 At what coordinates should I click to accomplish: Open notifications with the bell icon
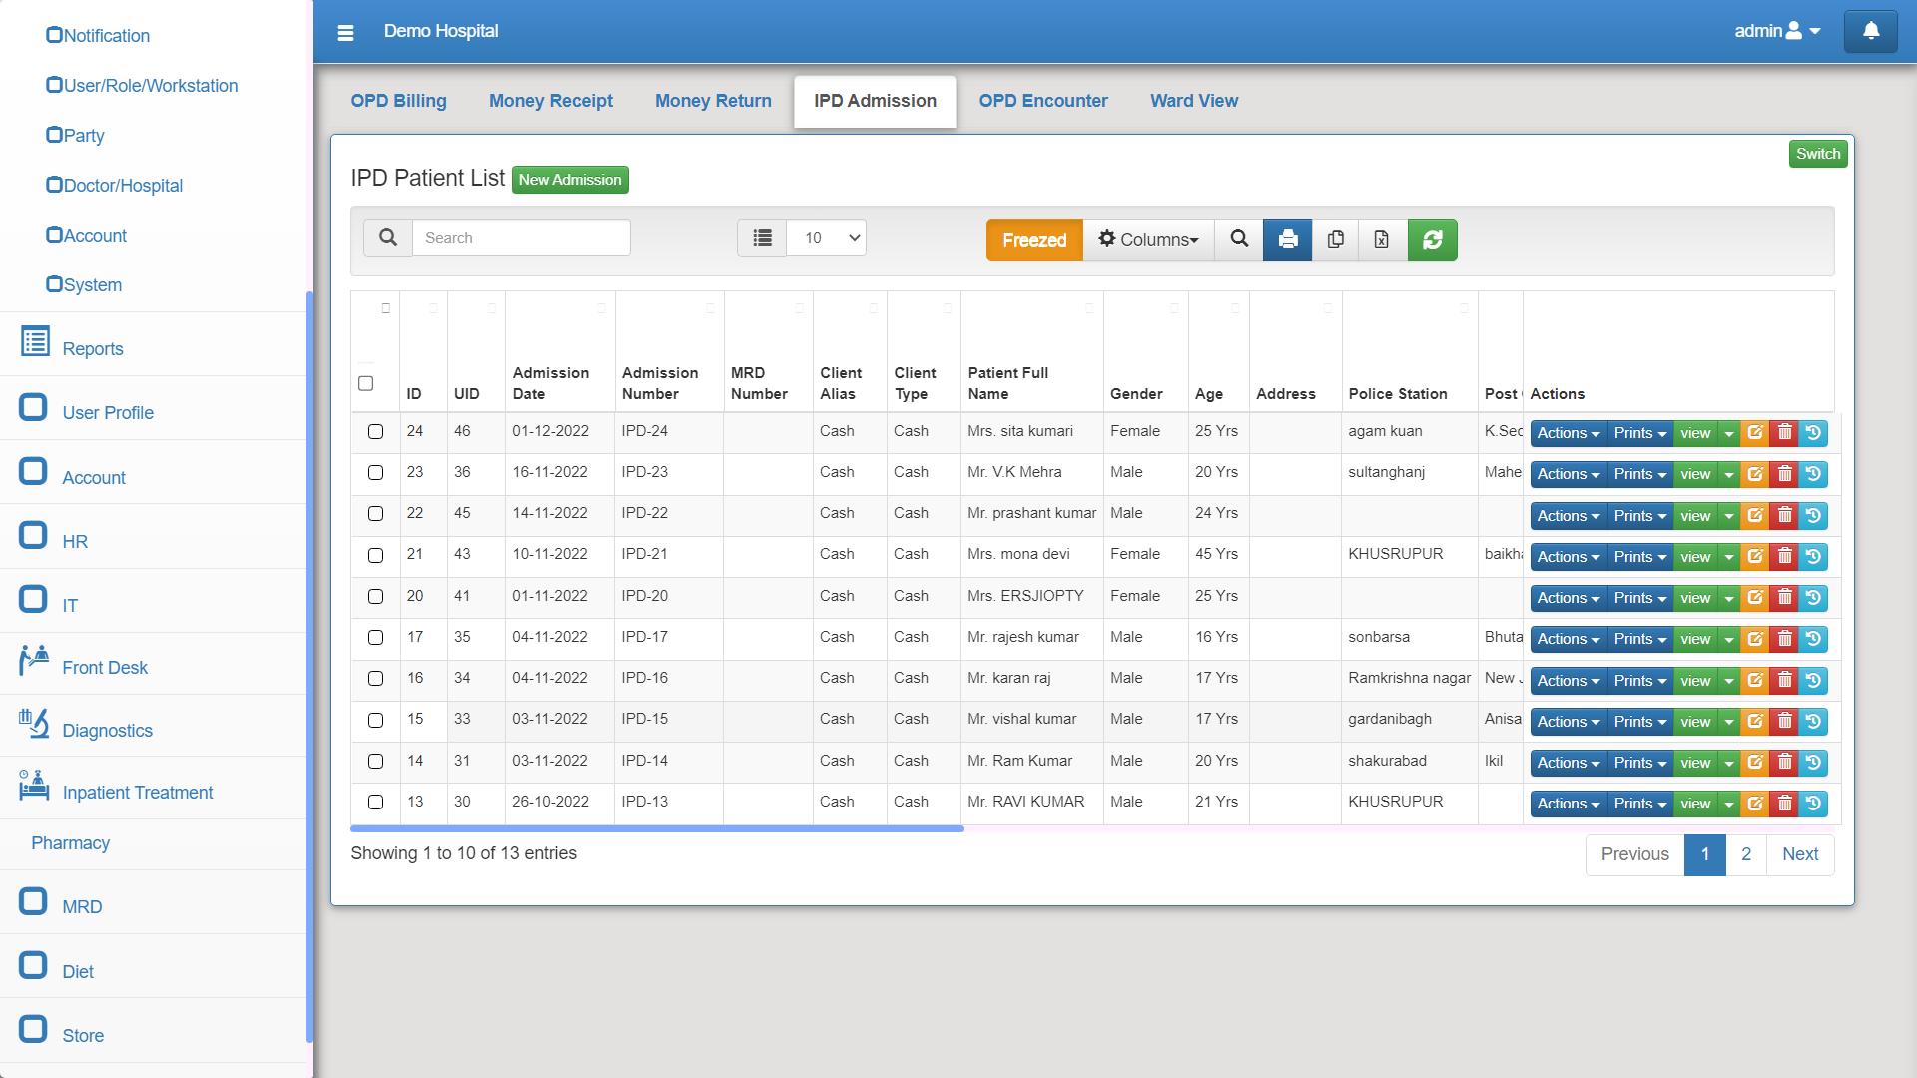[x=1871, y=31]
